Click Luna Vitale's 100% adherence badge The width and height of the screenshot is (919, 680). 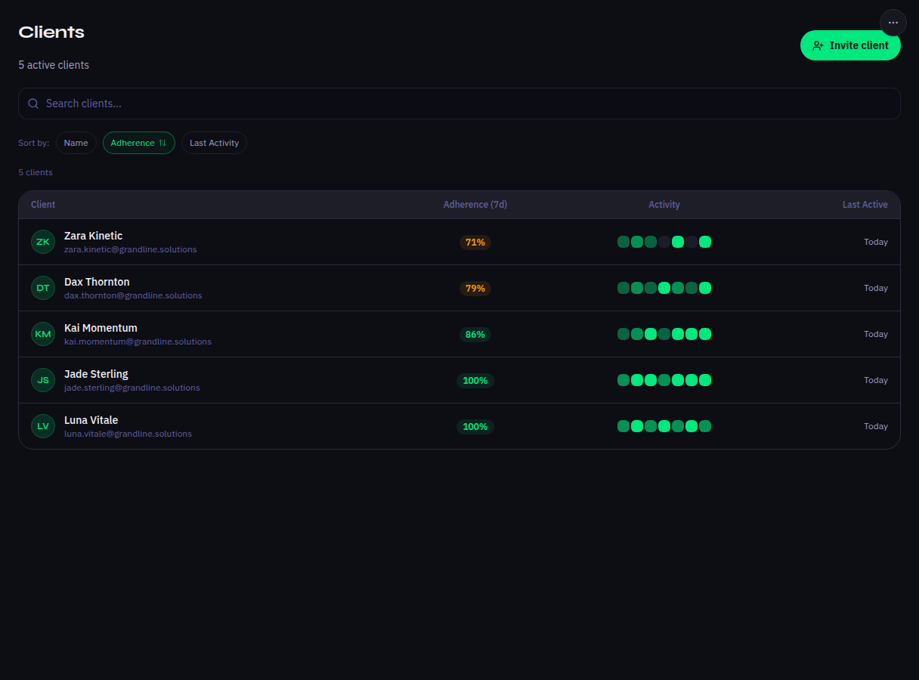475,427
